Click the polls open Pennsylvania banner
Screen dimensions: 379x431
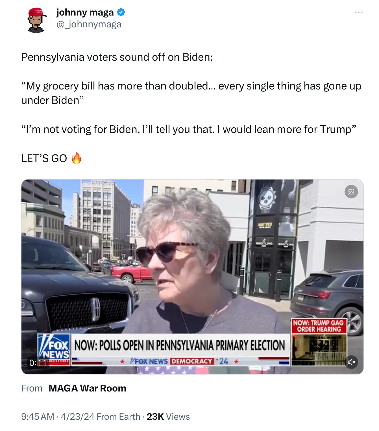point(180,345)
